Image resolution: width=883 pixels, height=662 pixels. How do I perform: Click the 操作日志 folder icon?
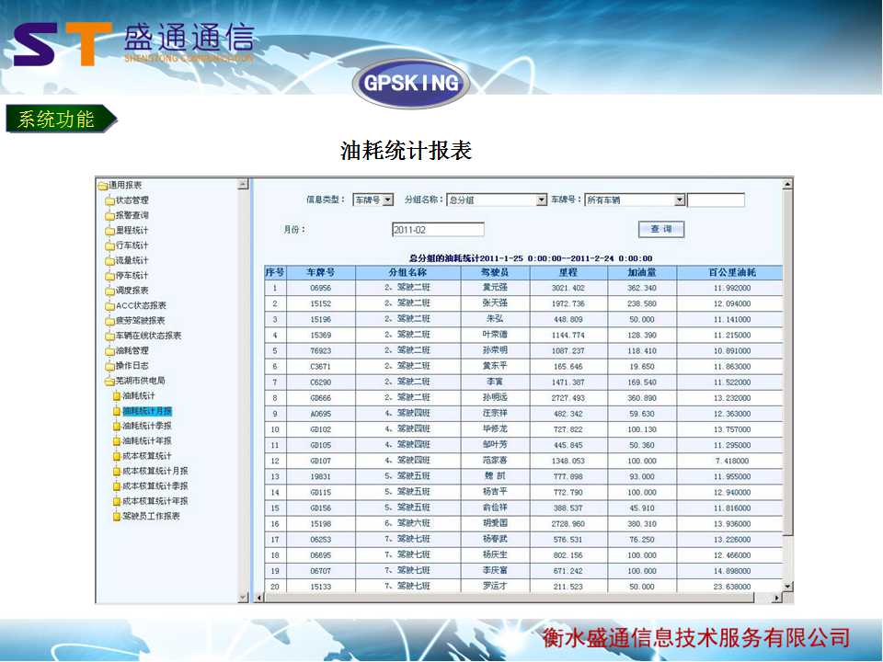click(109, 366)
